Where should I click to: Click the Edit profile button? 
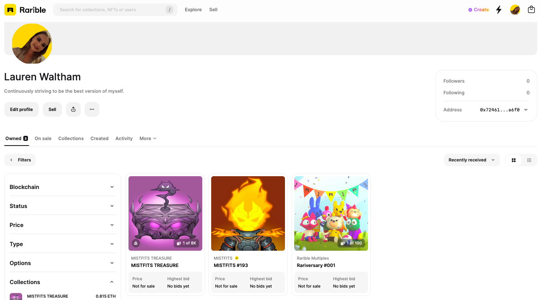click(x=21, y=109)
